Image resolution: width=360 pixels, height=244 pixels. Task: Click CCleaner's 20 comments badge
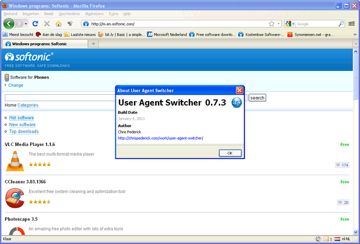coord(343,203)
